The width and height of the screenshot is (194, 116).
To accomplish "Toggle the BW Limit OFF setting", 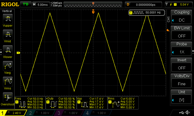I will click(x=182, y=36).
